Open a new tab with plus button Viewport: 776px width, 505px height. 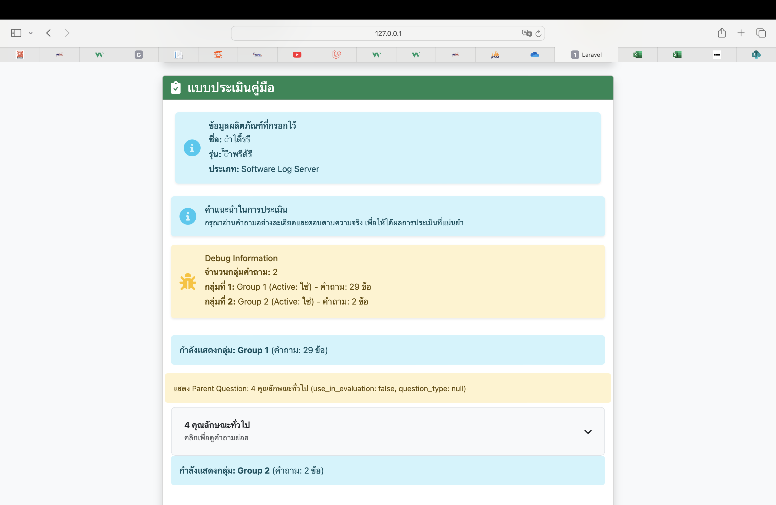pos(741,33)
